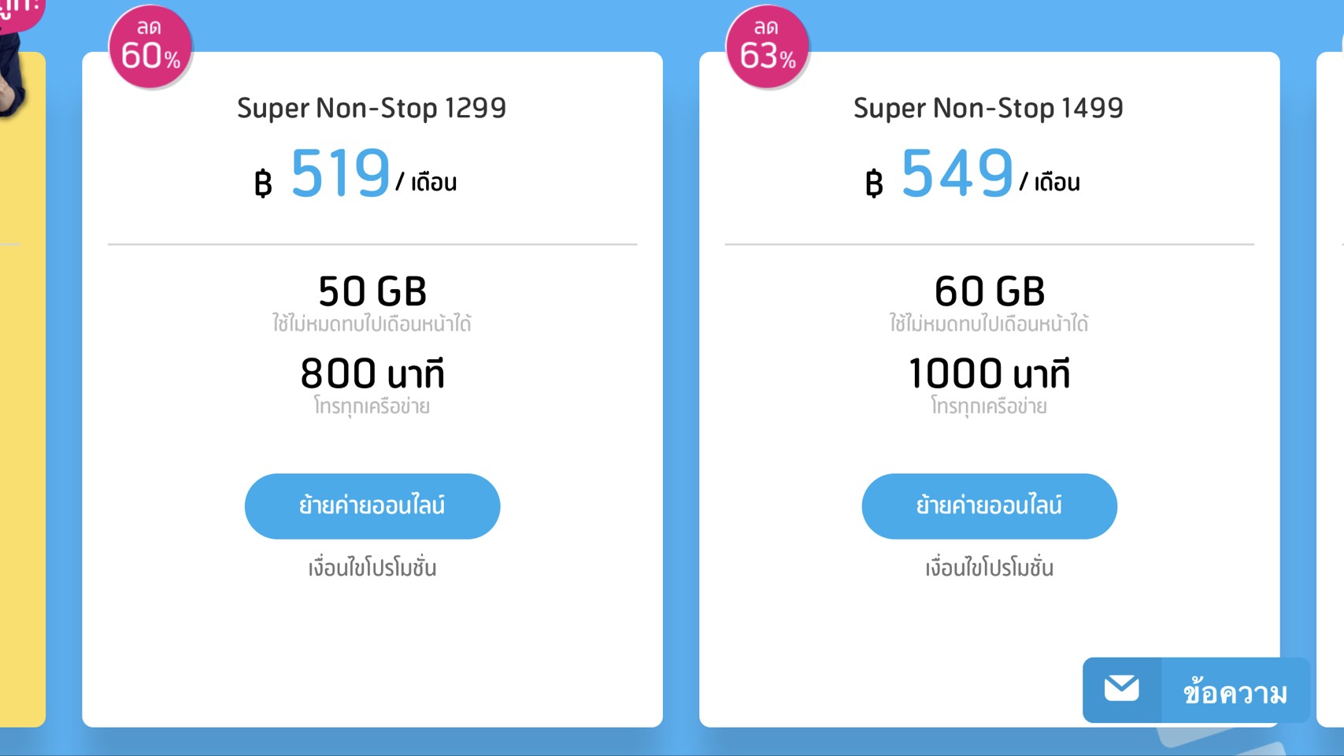Click the 63% discount badge
The image size is (1344, 756).
pyautogui.click(x=767, y=46)
